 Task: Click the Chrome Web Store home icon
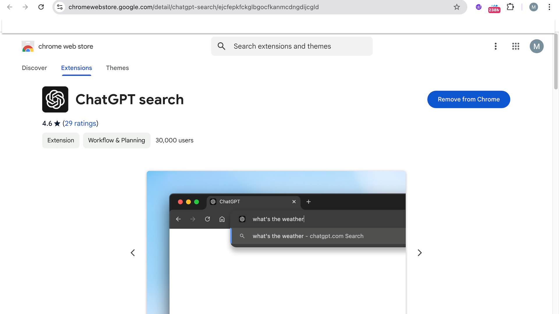tap(28, 46)
